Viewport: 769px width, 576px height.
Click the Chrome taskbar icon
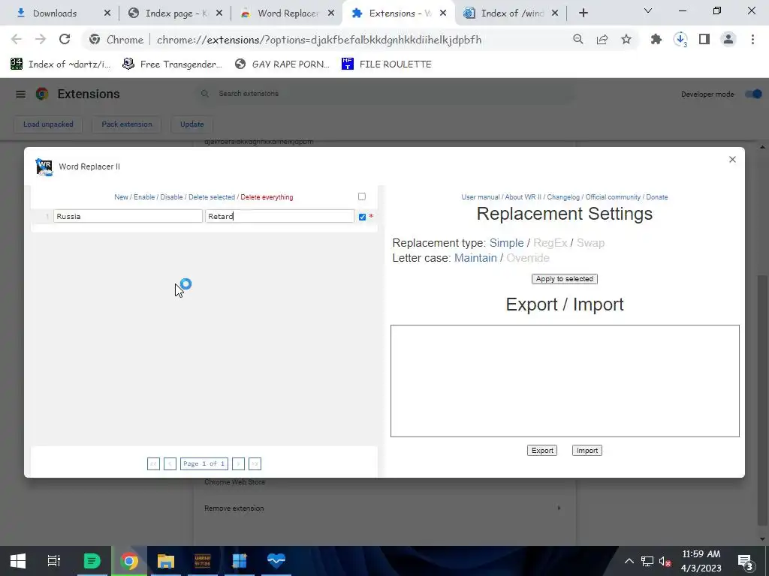tap(129, 561)
